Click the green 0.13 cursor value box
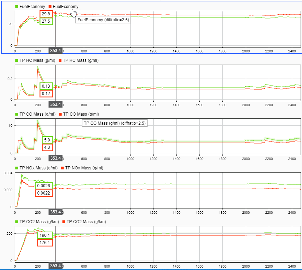The image size is (302, 270). (46, 86)
